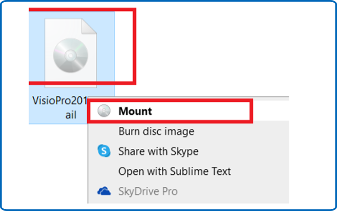Pick Open with Sublime Text

174,171
